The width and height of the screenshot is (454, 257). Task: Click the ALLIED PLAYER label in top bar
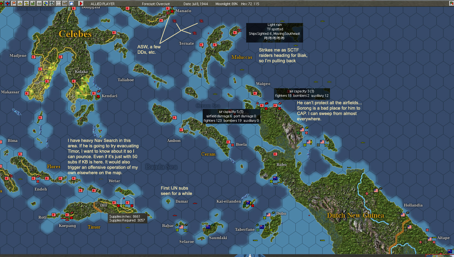tap(103, 4)
